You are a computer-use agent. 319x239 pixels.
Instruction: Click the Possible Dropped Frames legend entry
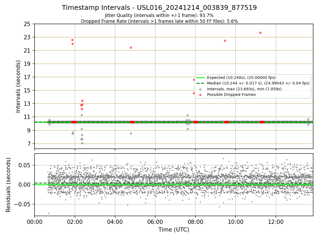(231, 95)
